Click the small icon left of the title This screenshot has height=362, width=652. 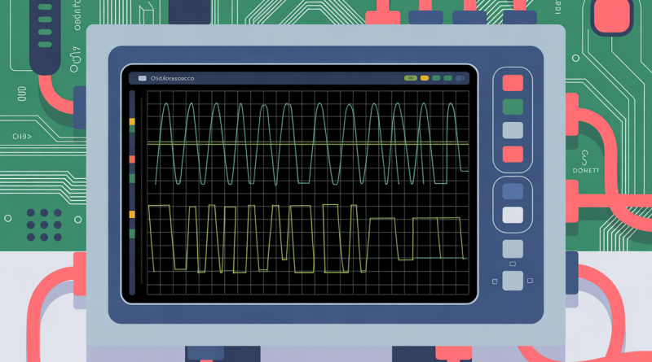coord(143,79)
